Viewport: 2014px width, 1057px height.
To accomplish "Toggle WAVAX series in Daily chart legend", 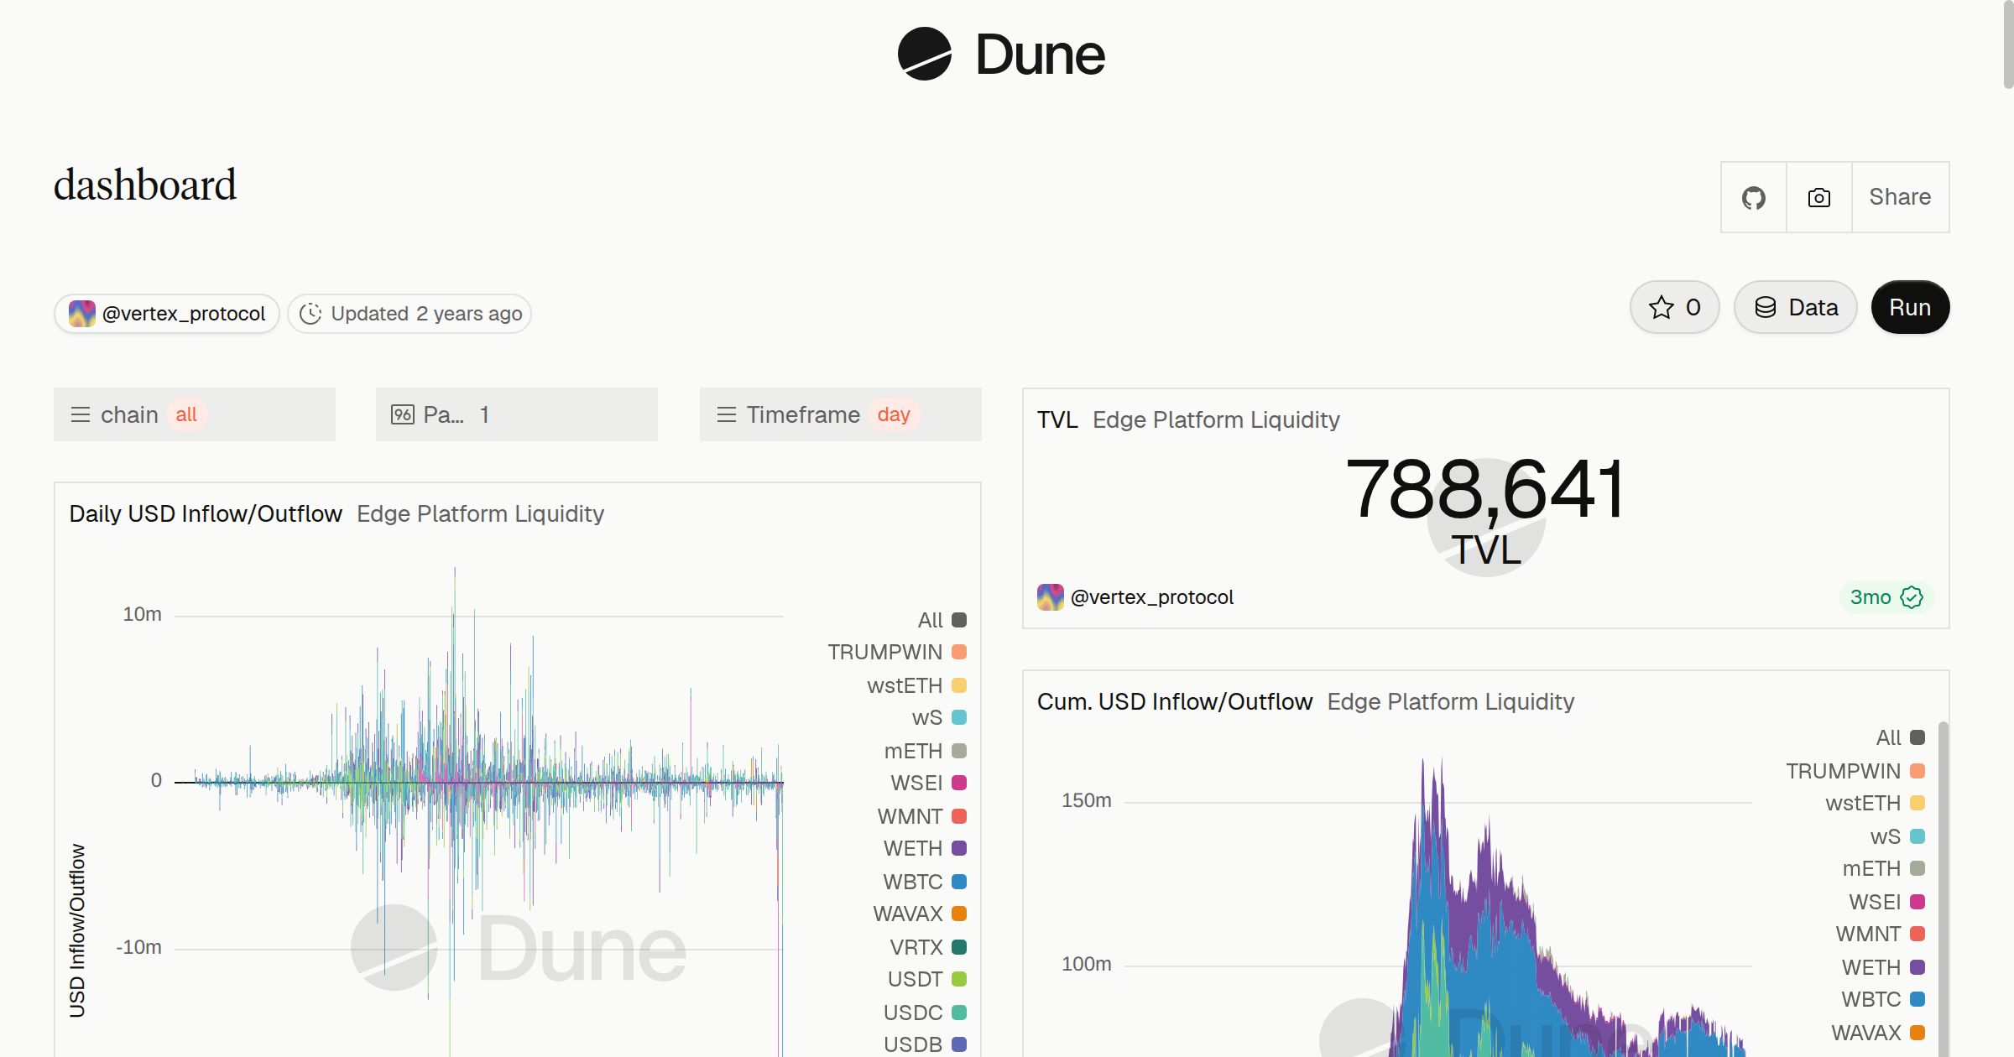I will click(x=920, y=914).
